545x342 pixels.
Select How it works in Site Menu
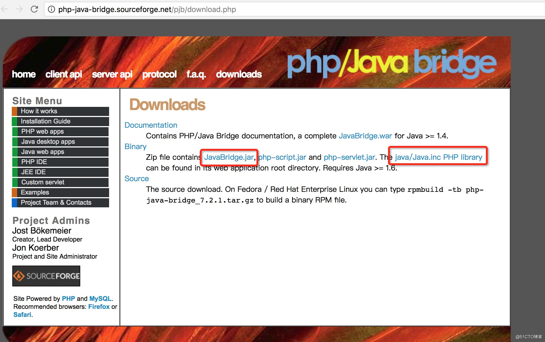(60, 111)
